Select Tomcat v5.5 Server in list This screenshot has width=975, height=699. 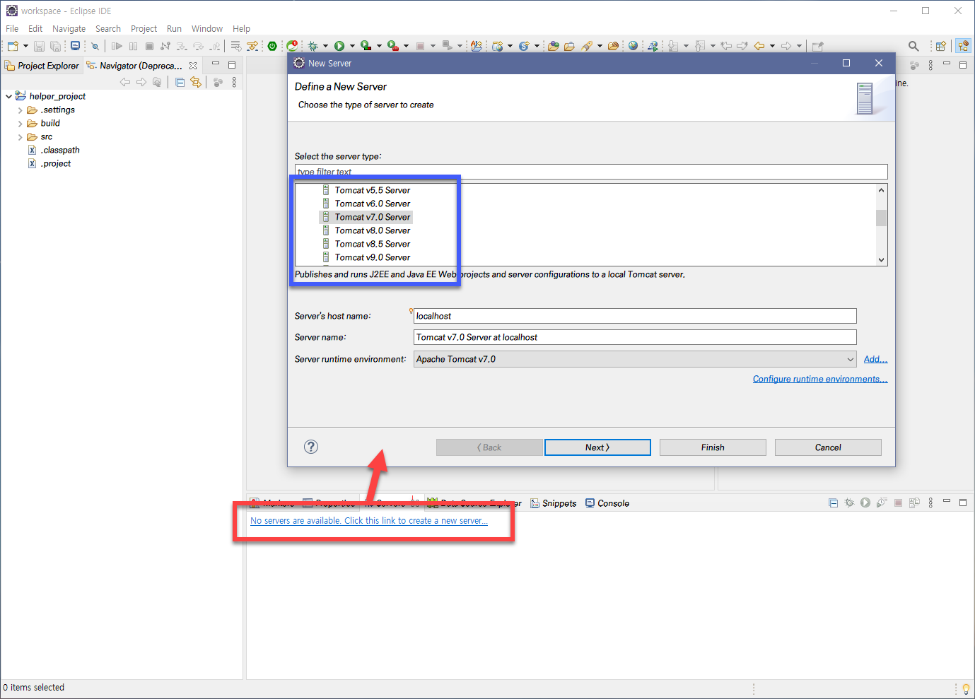click(x=372, y=190)
